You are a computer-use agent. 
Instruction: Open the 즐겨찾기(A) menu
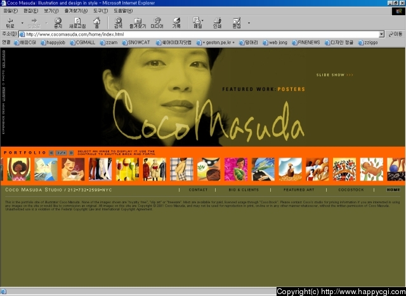[x=76, y=11]
